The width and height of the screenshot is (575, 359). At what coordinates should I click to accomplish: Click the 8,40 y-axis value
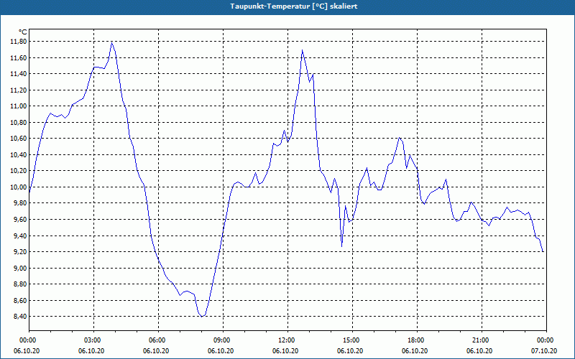20,317
